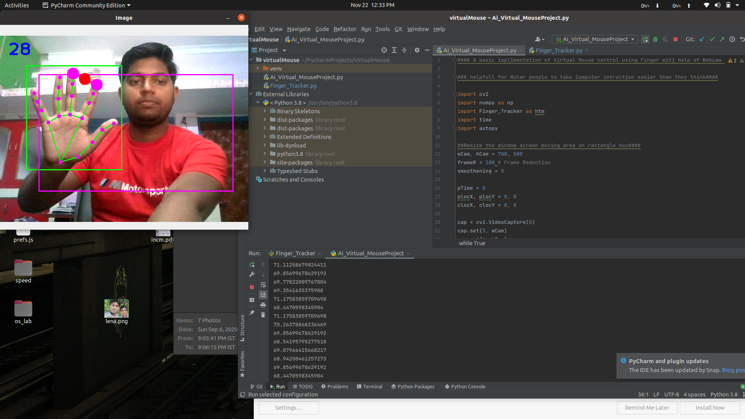Click the Install Now button for PyCharm updates
This screenshot has height=419, width=745.
click(x=709, y=408)
